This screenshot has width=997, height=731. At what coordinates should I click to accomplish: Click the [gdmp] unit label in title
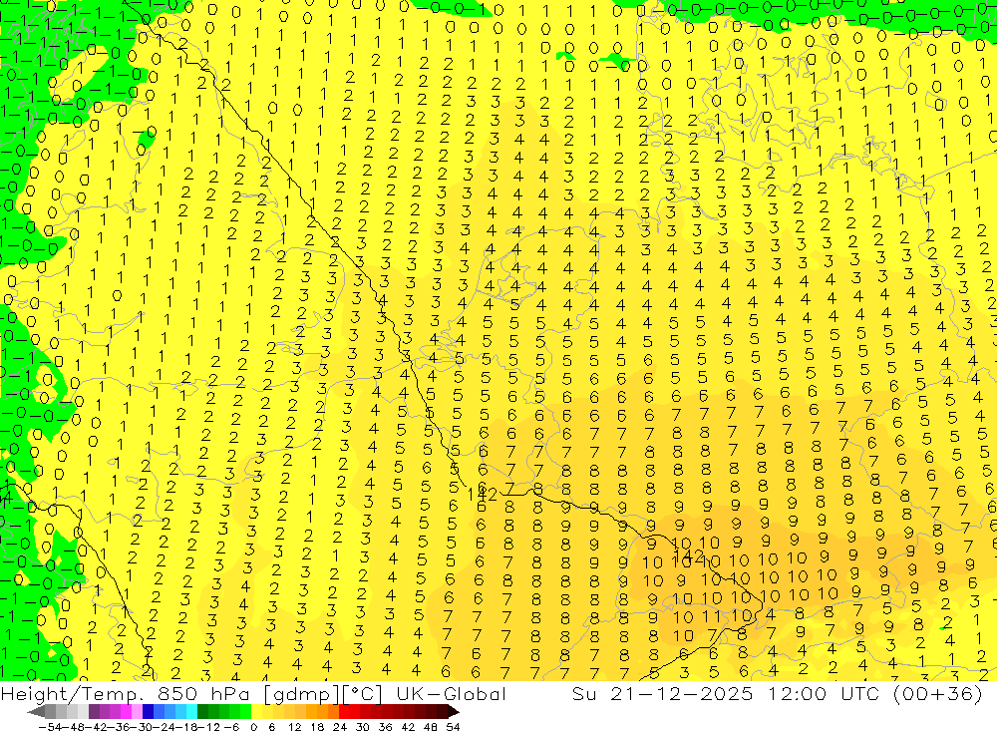303,693
